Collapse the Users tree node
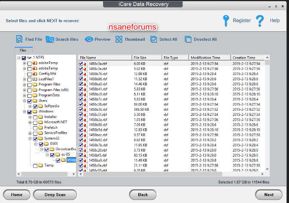Screen dimensions: 289x203 click(24, 101)
